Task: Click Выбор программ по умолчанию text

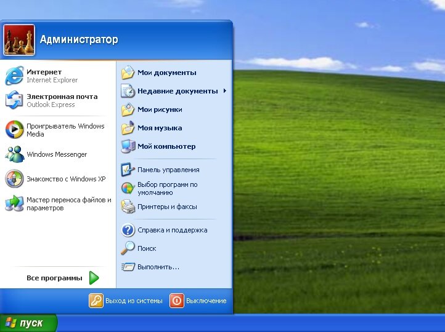Action: click(x=168, y=189)
